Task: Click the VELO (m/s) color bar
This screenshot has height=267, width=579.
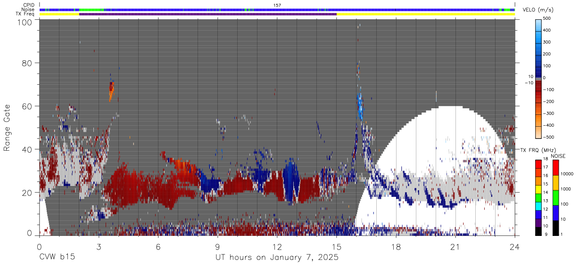Action: click(538, 78)
